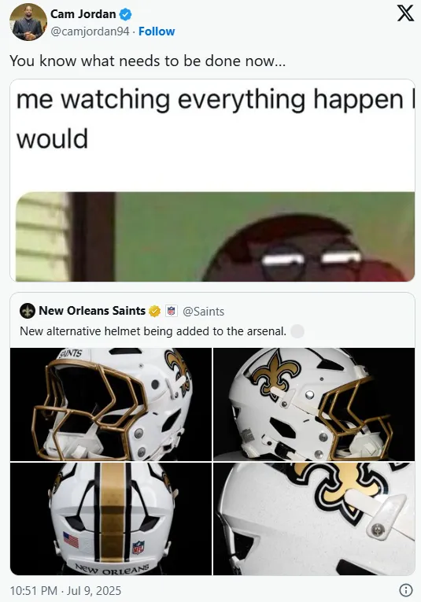
Task: Open the 'me watching everything happen' meme image
Action: tap(212, 180)
